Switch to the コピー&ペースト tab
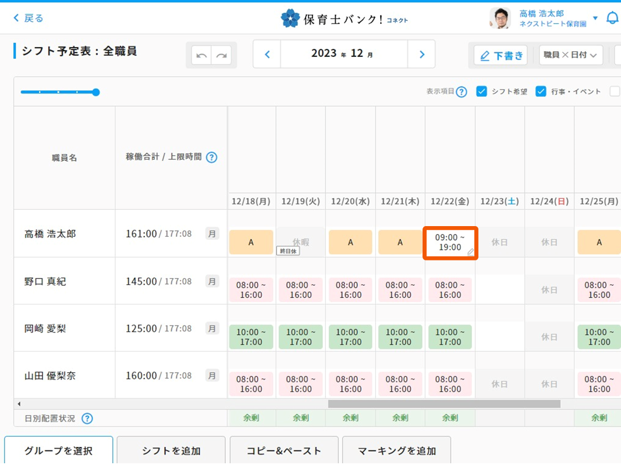 283,451
